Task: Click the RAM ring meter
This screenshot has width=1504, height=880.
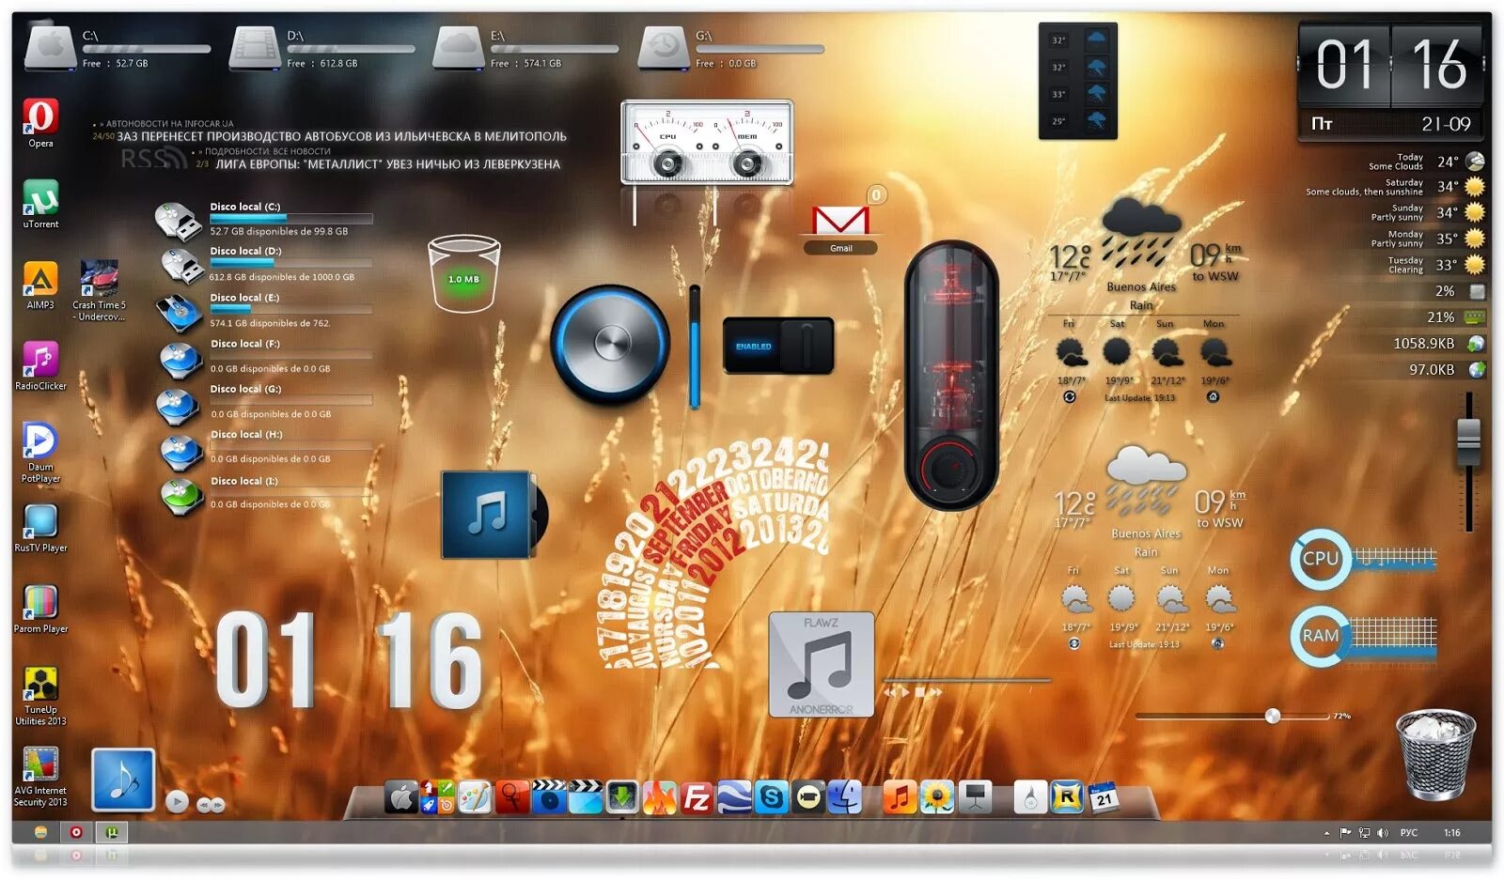Action: click(1320, 636)
